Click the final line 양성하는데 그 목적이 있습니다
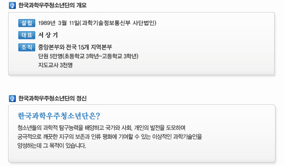This screenshot has height=166, width=284. [52, 146]
